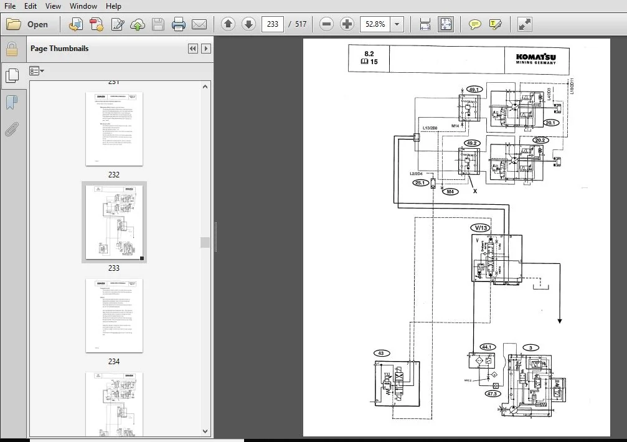Open the Bookmarks panel icon

click(12, 102)
